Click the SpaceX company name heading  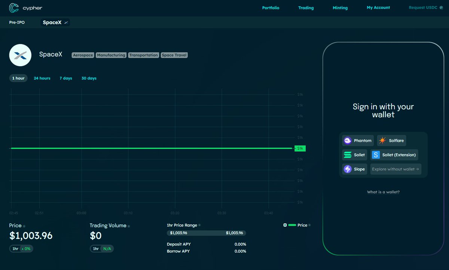point(51,55)
